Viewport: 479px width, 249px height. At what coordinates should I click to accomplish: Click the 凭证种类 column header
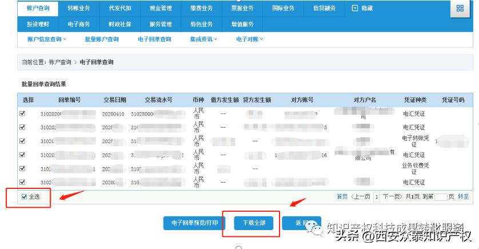[x=415, y=100]
